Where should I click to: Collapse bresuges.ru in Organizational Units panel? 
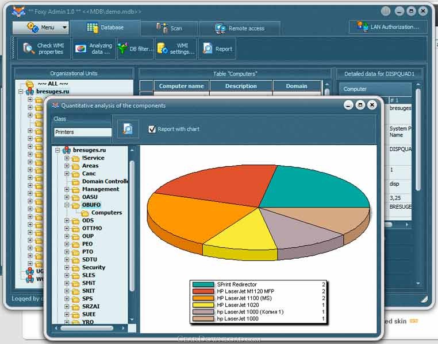coord(20,91)
